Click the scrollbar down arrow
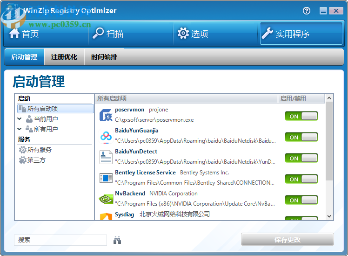 [329, 216]
